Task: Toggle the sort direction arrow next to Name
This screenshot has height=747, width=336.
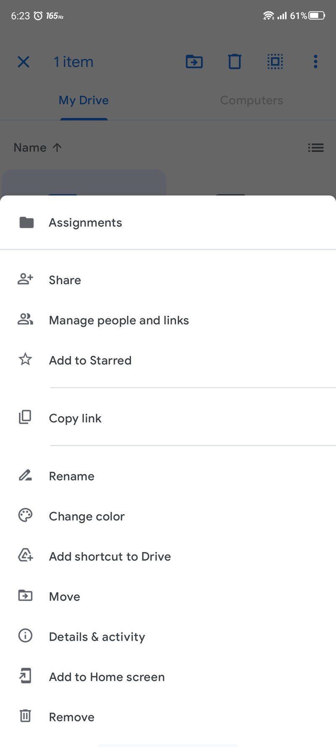Action: tap(57, 147)
